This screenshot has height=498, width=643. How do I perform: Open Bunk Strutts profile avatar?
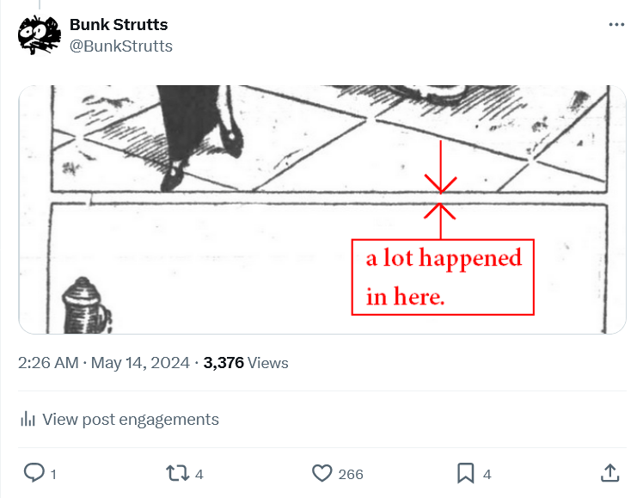[40, 35]
